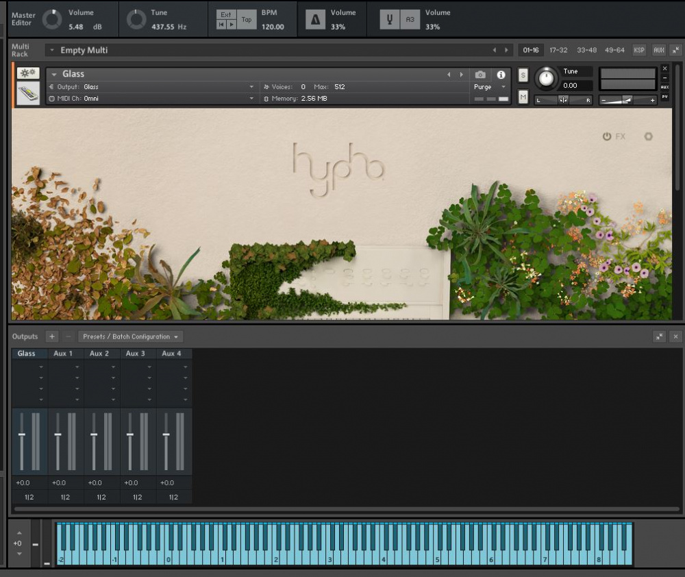Open the snapshot camera view

pyautogui.click(x=480, y=75)
